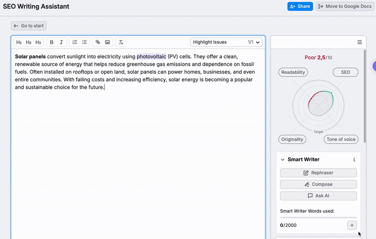This screenshot has width=376, height=239.
Task: Add more Smart Writer words with plus button
Action: (352, 225)
